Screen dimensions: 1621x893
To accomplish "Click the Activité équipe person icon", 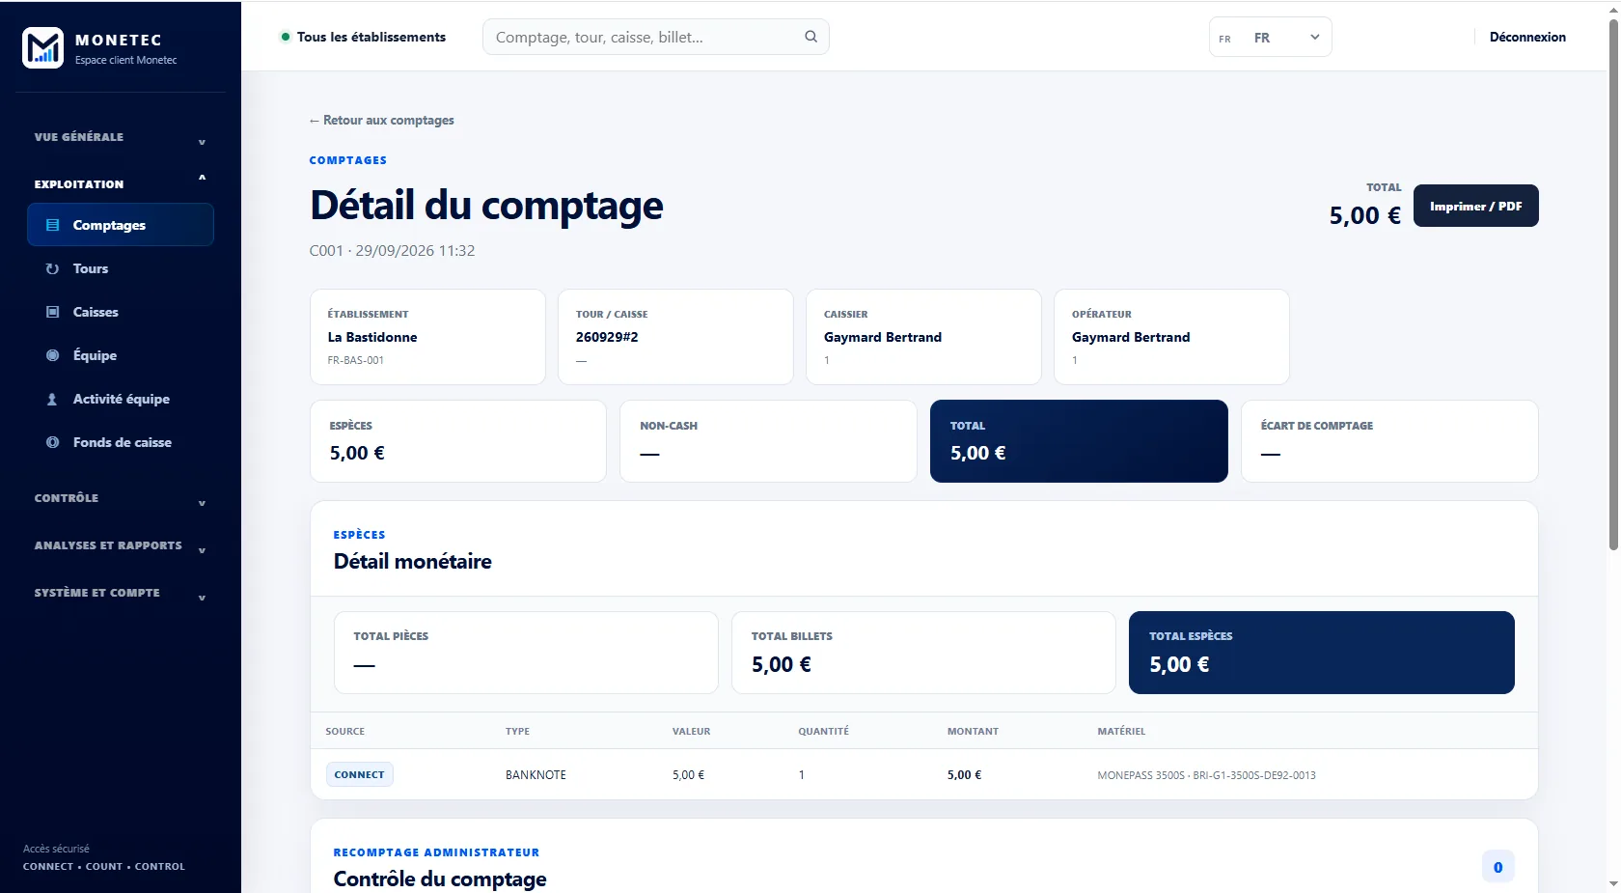I will (53, 399).
